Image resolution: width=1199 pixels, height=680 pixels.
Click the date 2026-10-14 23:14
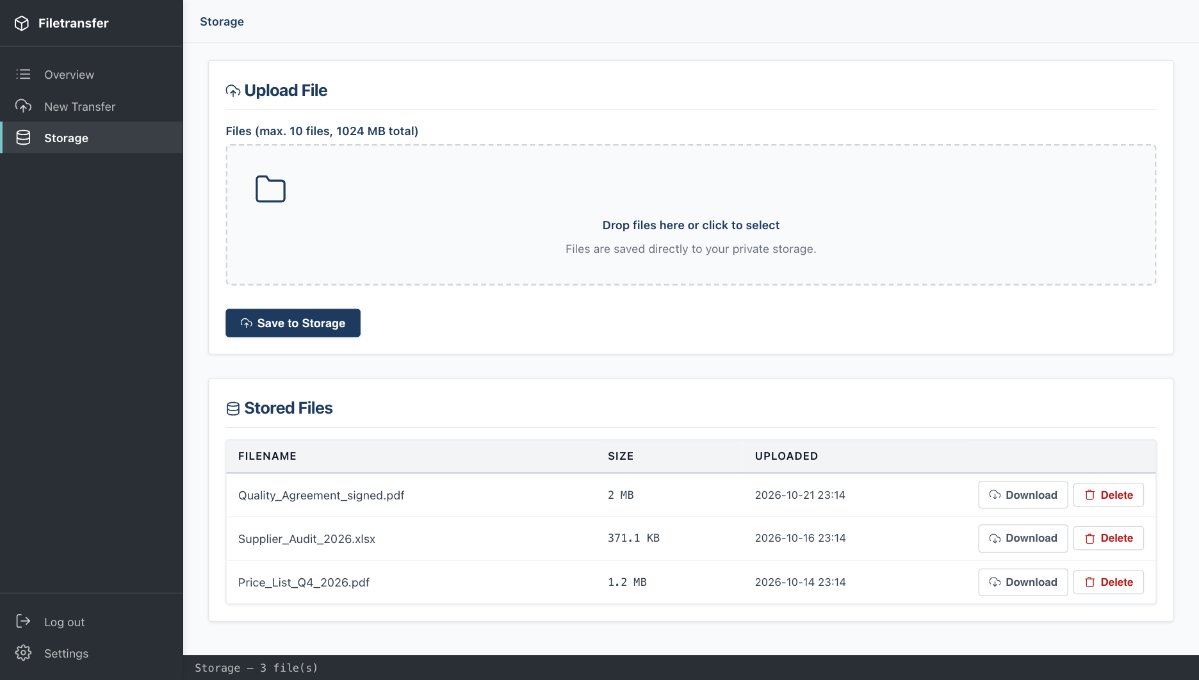[x=800, y=582]
